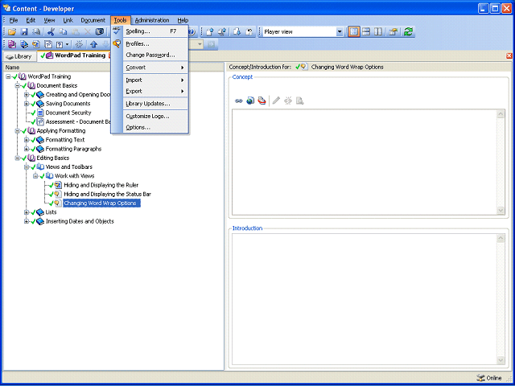Click the icon beside Document Security
This screenshot has width=515, height=386.
[x=40, y=113]
